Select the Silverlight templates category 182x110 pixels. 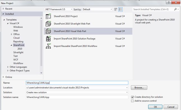click(18, 52)
